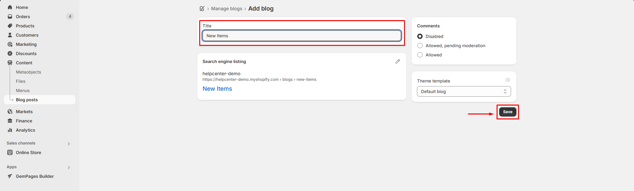Click the Title input field
This screenshot has width=634, height=191.
point(302,36)
